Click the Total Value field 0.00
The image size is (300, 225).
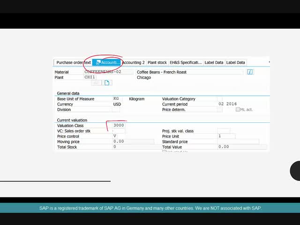242,147
